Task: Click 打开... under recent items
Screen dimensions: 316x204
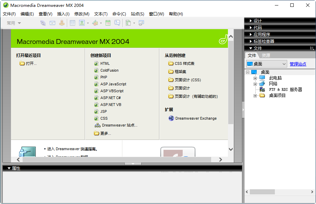Action: (x=28, y=63)
